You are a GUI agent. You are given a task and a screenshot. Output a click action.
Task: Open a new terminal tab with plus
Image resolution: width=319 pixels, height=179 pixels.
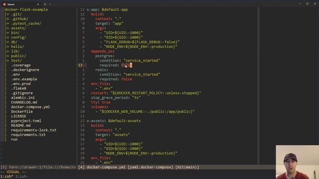[x=45, y=4]
